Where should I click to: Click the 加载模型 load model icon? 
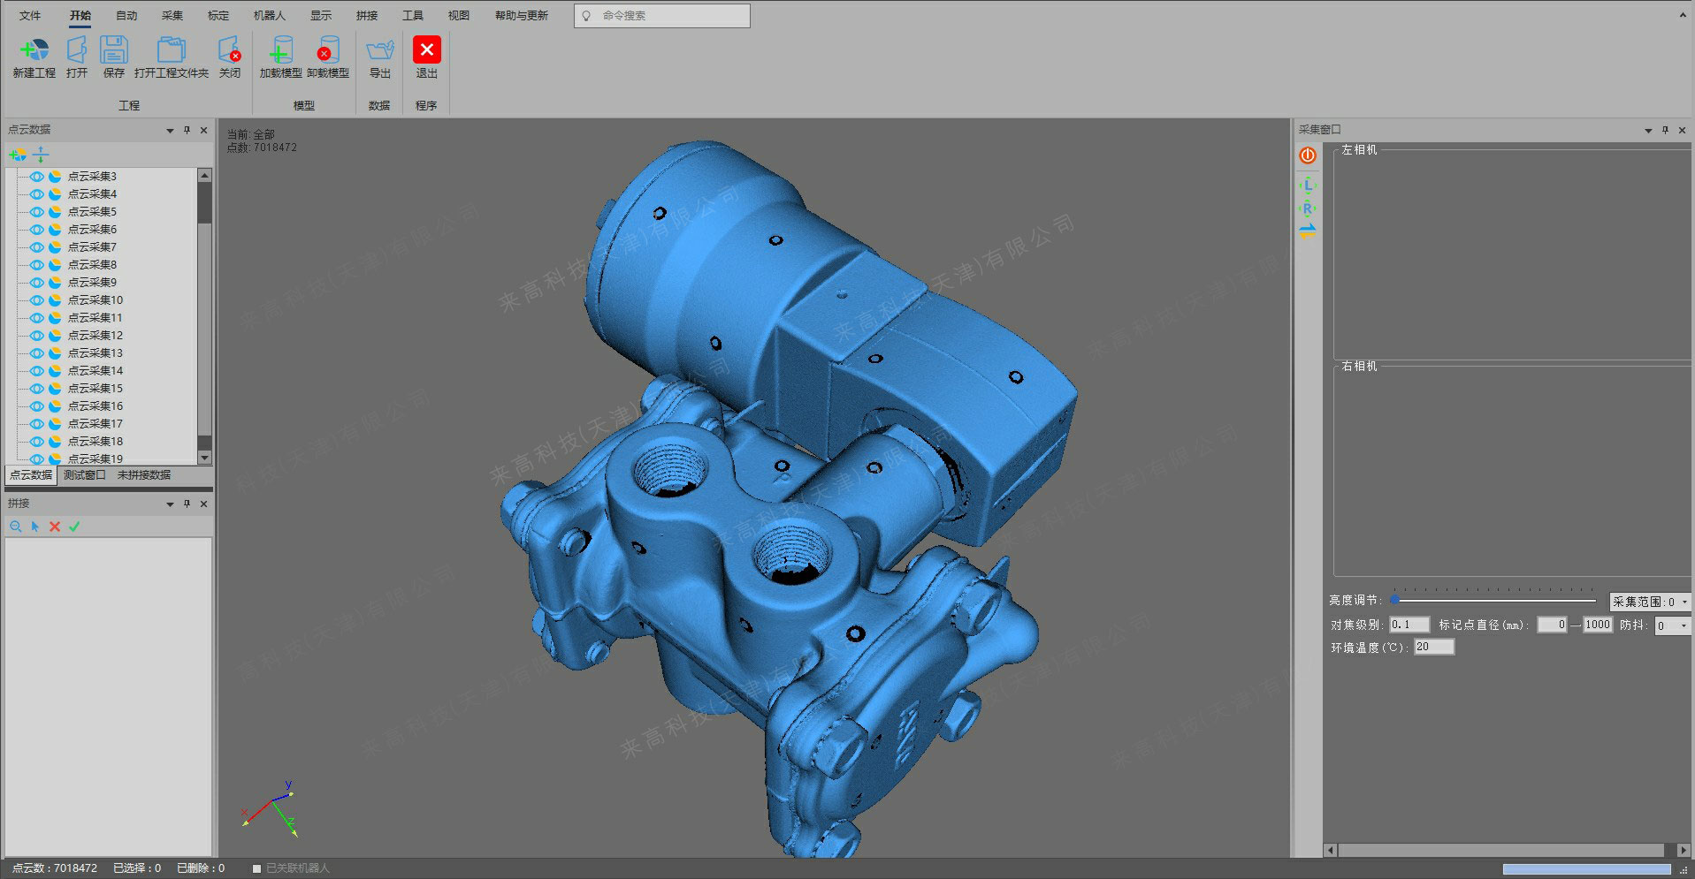[280, 51]
